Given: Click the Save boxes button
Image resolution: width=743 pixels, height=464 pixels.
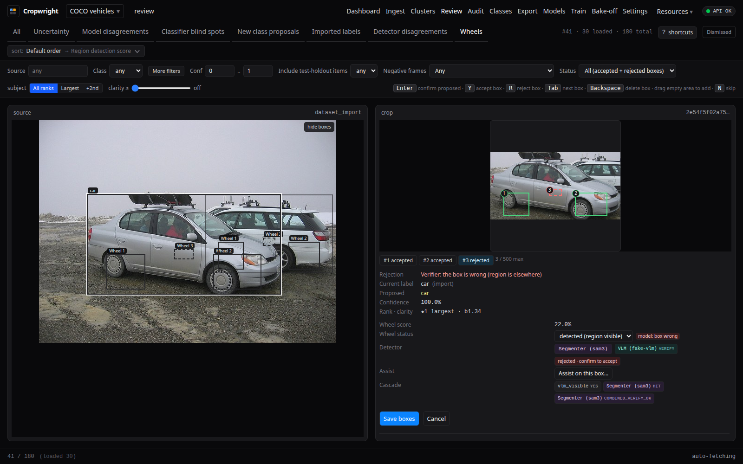Looking at the screenshot, I should (x=399, y=419).
